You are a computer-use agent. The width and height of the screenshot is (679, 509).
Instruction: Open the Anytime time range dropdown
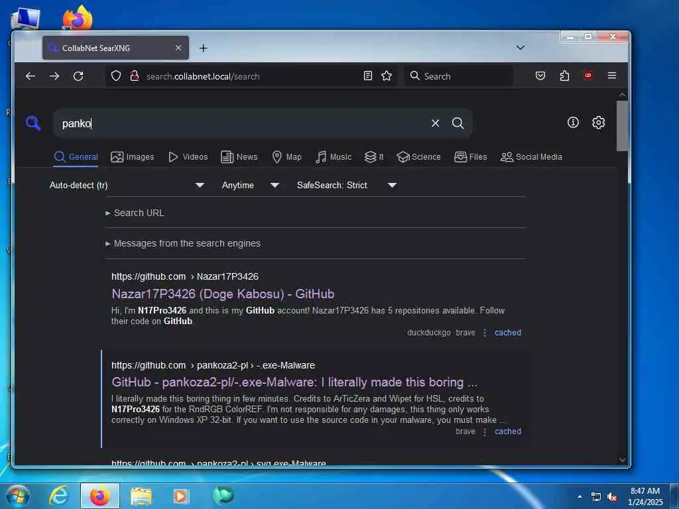point(250,186)
